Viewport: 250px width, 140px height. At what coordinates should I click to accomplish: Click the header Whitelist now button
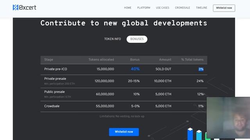(224, 8)
